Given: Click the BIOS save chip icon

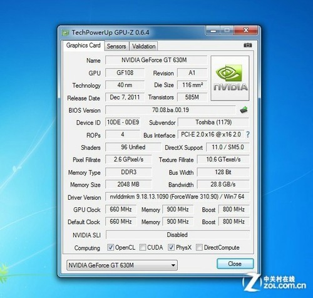Looking at the screenshot, I should tap(244, 110).
